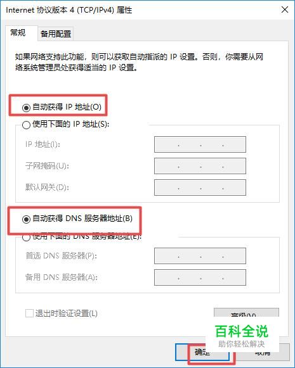Click the last octet of 子网掩码 field
Viewport: 295px width, 368px height.
(x=234, y=166)
